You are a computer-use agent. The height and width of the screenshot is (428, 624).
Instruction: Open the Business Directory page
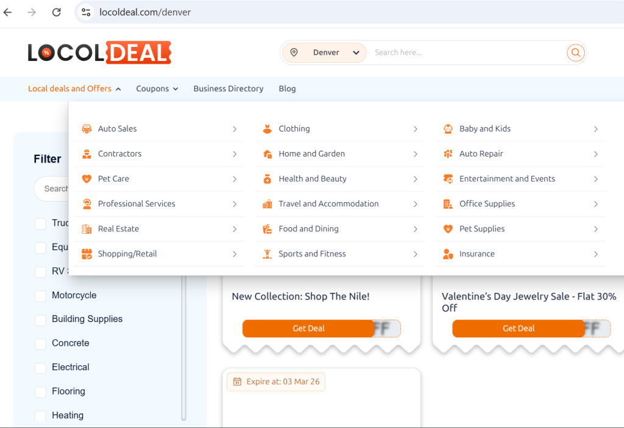228,88
